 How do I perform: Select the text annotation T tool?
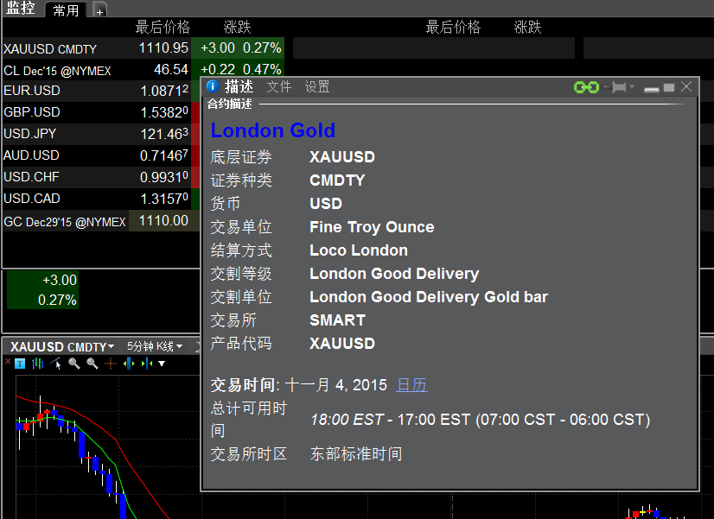pos(20,364)
